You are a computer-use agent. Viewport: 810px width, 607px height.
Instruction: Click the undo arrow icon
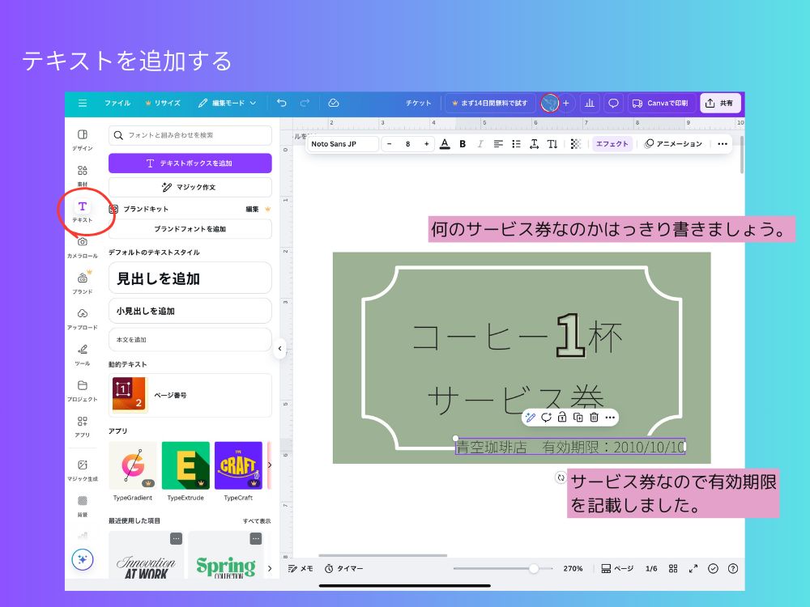tap(281, 103)
